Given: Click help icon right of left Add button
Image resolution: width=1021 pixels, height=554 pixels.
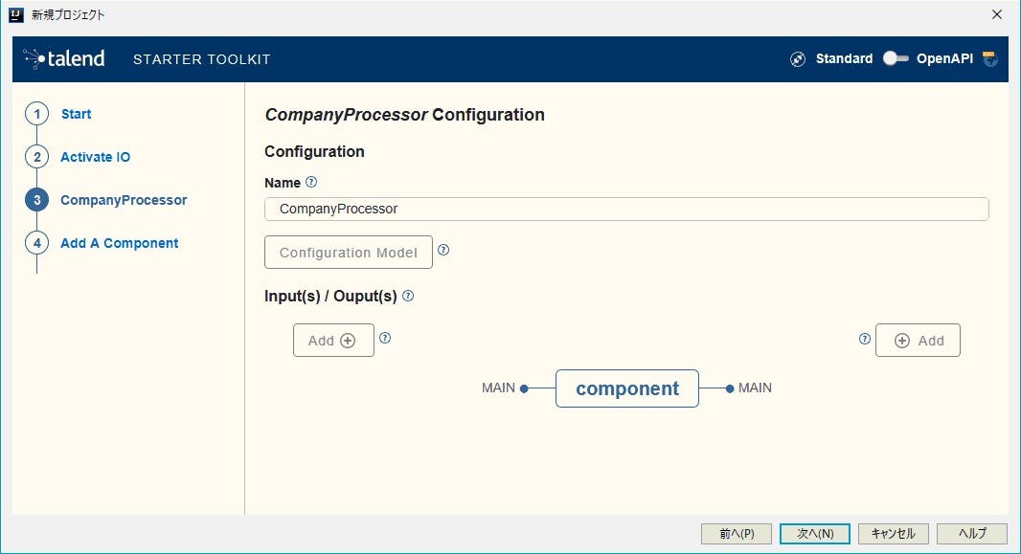Looking at the screenshot, I should (385, 338).
